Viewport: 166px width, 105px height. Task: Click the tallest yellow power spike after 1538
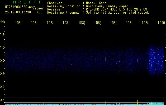point(138,102)
